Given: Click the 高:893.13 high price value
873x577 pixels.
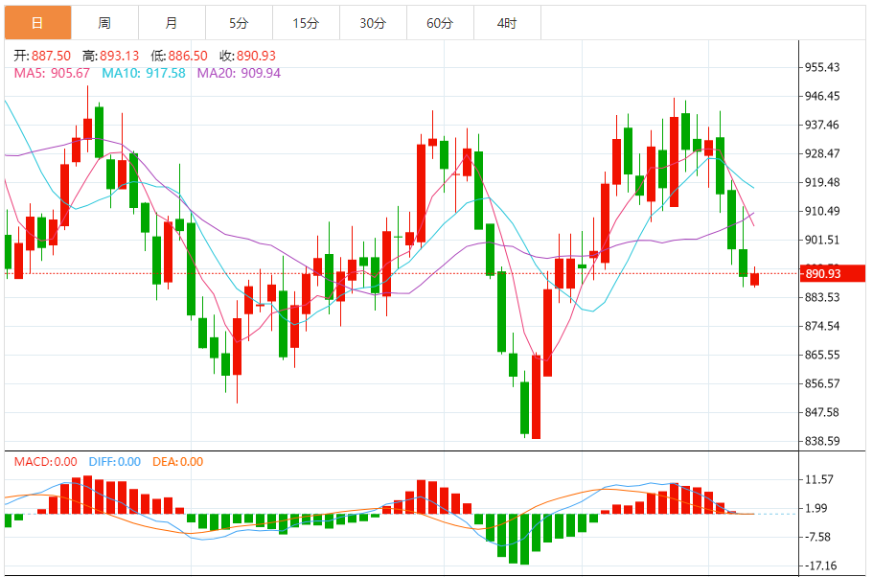Looking at the screenshot, I should pyautogui.click(x=111, y=56).
